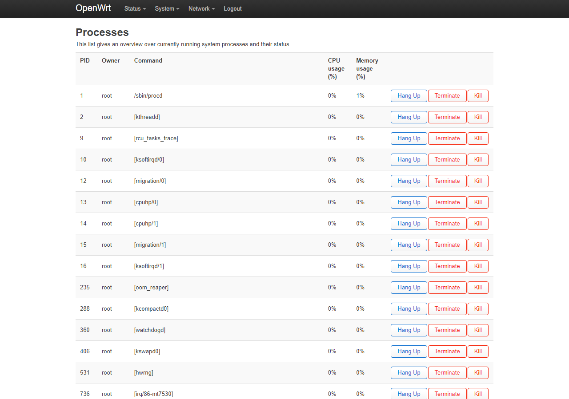Viewport: 569px width, 399px height.
Task: Terminate the [watchdogd] process
Action: 447,330
